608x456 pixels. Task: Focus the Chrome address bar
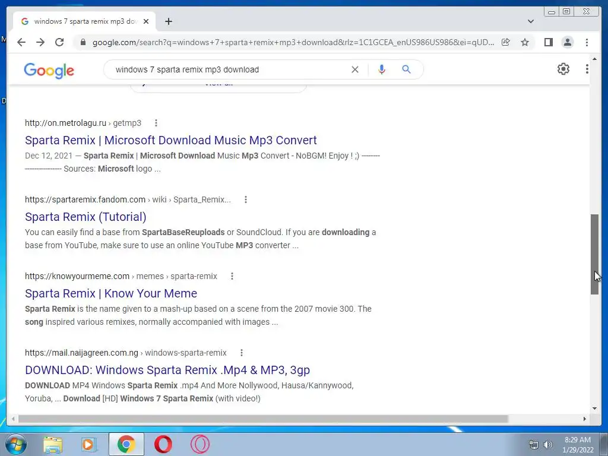coord(293,42)
